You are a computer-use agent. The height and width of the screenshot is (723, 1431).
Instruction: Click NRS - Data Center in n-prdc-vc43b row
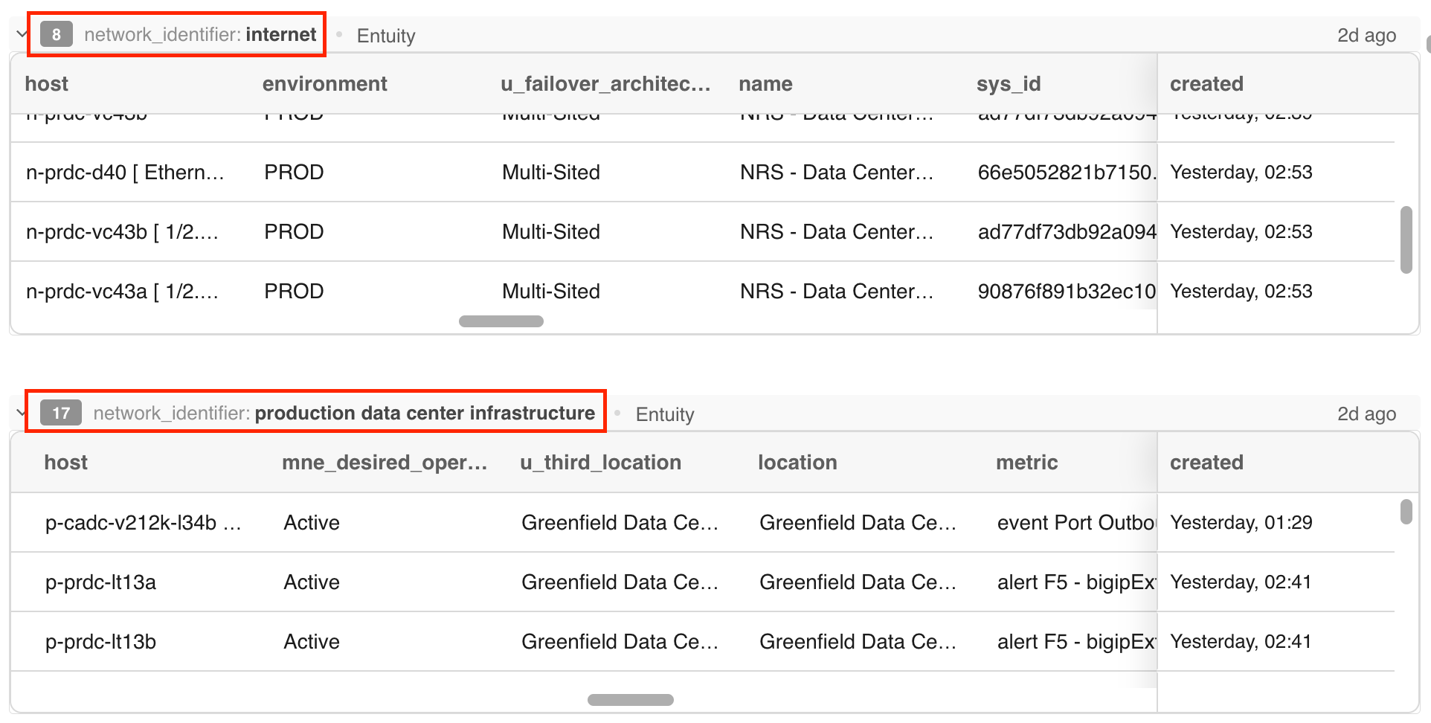click(837, 232)
